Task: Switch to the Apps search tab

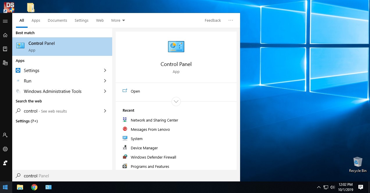Action: pyautogui.click(x=36, y=20)
